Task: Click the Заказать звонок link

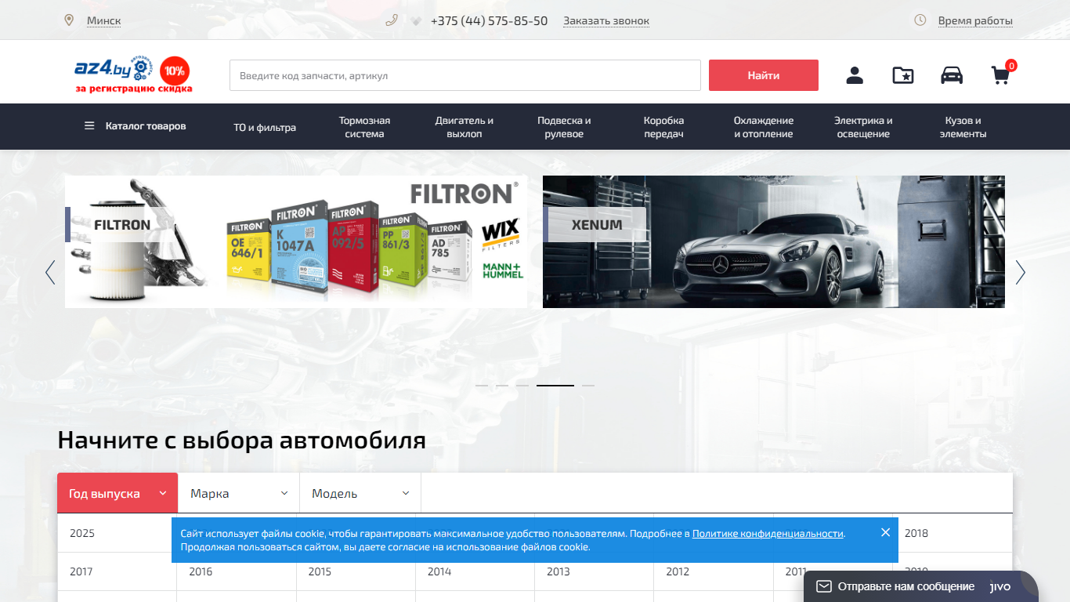Action: 606,21
